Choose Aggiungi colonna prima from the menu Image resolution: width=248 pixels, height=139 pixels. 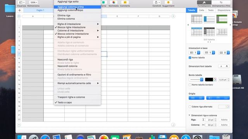pos(77,7)
